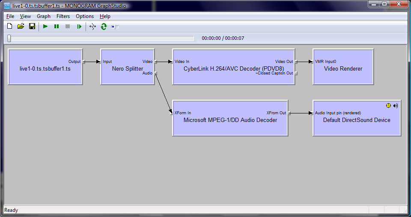Select the Nero Splitter filter
The image size is (411, 217).
[128, 67]
